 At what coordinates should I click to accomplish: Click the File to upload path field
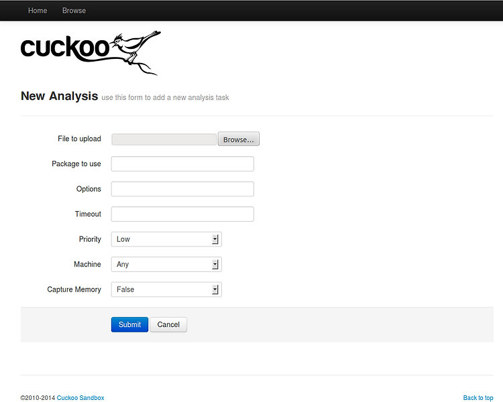(x=164, y=139)
